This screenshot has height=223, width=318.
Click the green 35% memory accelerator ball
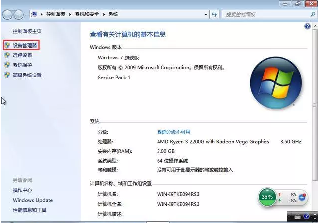[267, 197]
